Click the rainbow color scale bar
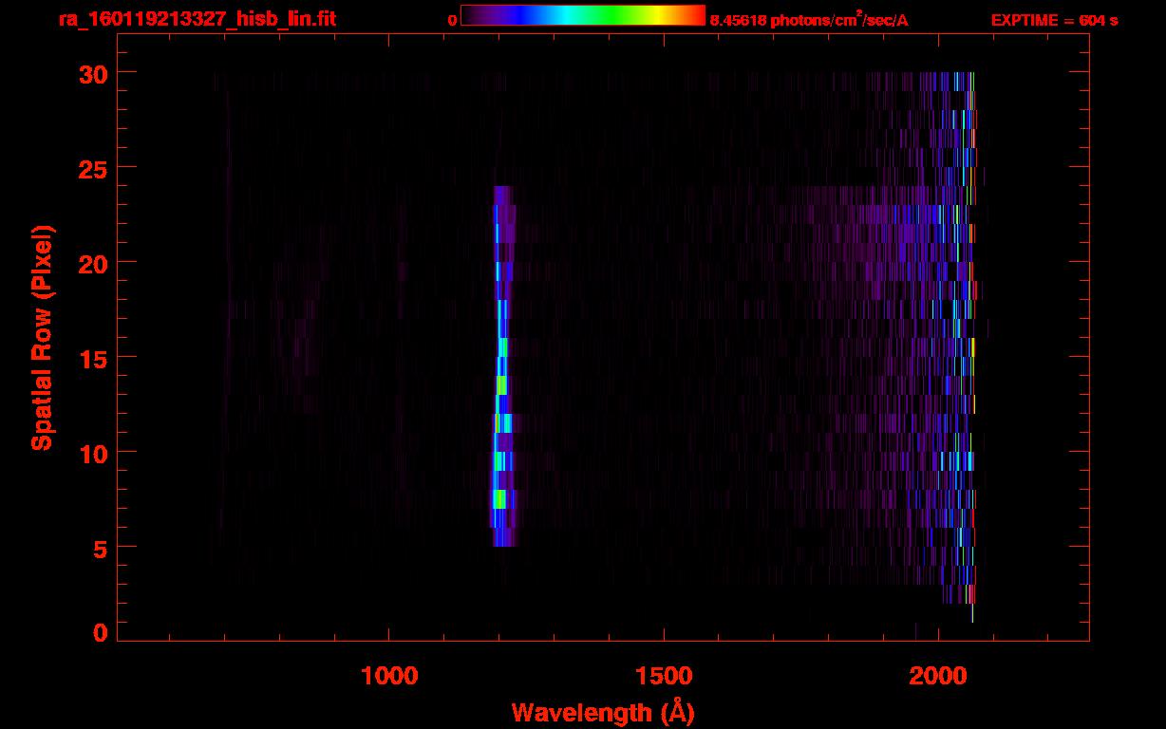 point(583,15)
